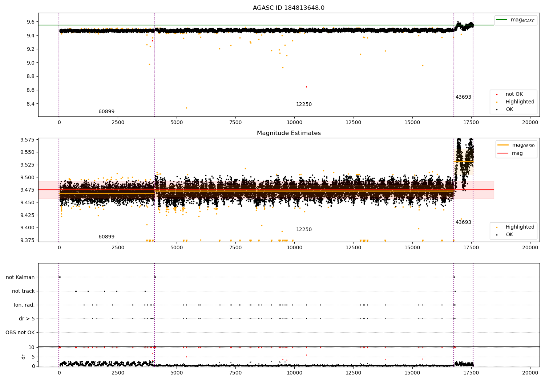The height and width of the screenshot is (381, 545).
Task: Click the orange obsid segment line above 9.525
Action: 463,161
